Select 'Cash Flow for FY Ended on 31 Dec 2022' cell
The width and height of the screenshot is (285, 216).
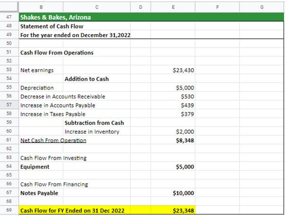pyautogui.click(x=72, y=210)
